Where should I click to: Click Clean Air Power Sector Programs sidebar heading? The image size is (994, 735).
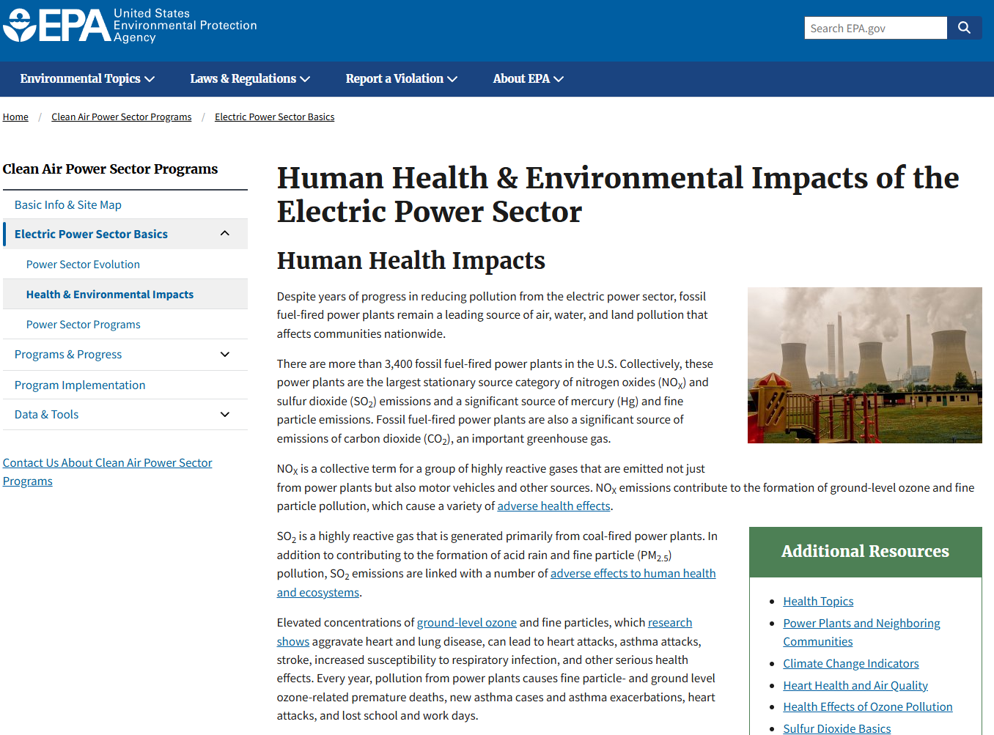coord(110,169)
